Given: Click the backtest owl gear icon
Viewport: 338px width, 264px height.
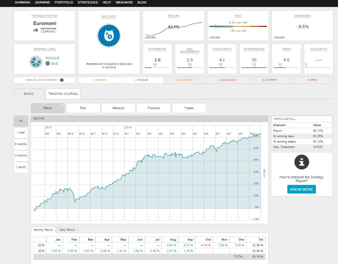Looking at the screenshot, I should (x=109, y=35).
